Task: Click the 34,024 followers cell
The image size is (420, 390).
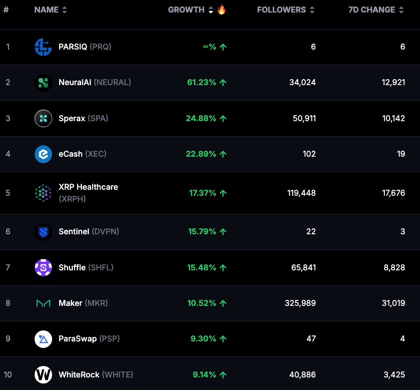Action: [x=302, y=83]
